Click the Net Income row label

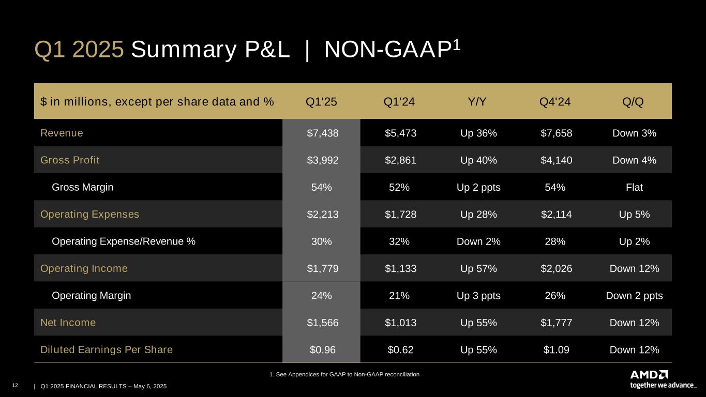(x=68, y=323)
